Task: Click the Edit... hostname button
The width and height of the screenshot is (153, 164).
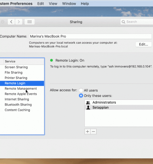Action: [144, 44]
